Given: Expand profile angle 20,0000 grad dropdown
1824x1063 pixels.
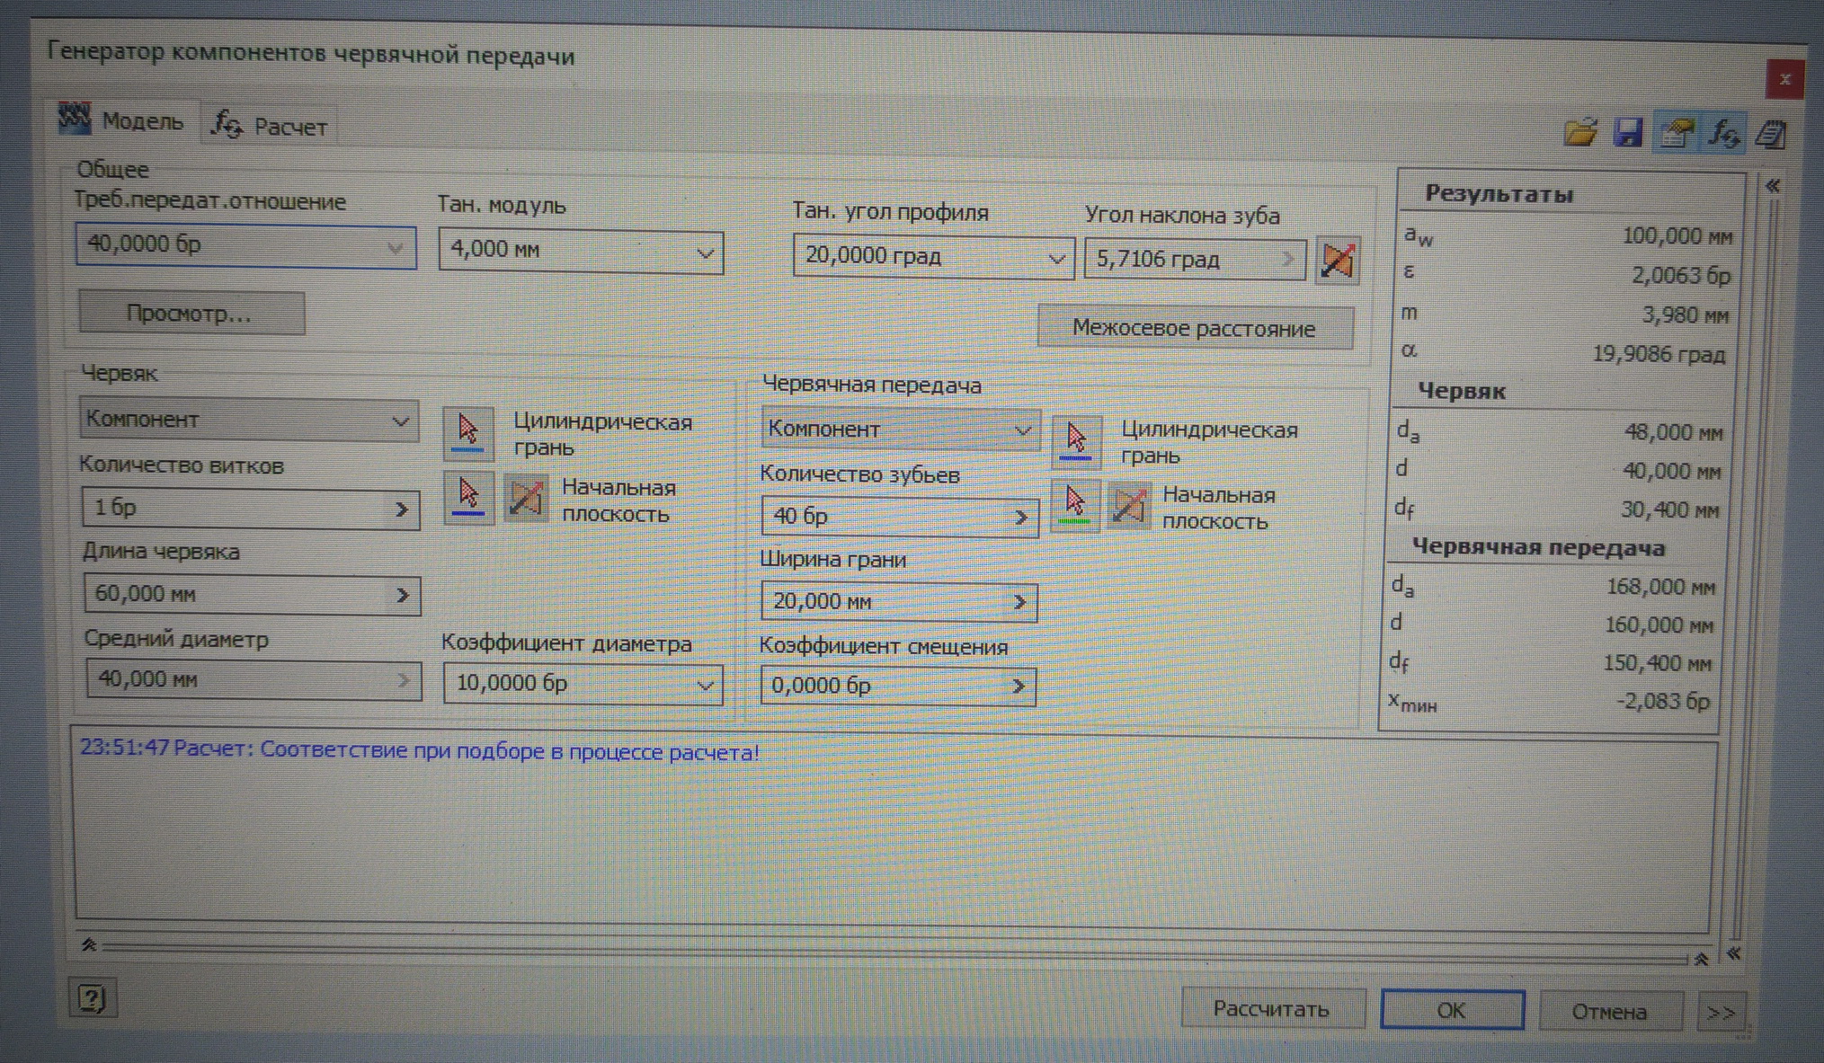Looking at the screenshot, I should pos(1056,259).
